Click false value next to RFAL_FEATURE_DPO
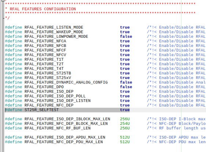 click(x=126, y=87)
